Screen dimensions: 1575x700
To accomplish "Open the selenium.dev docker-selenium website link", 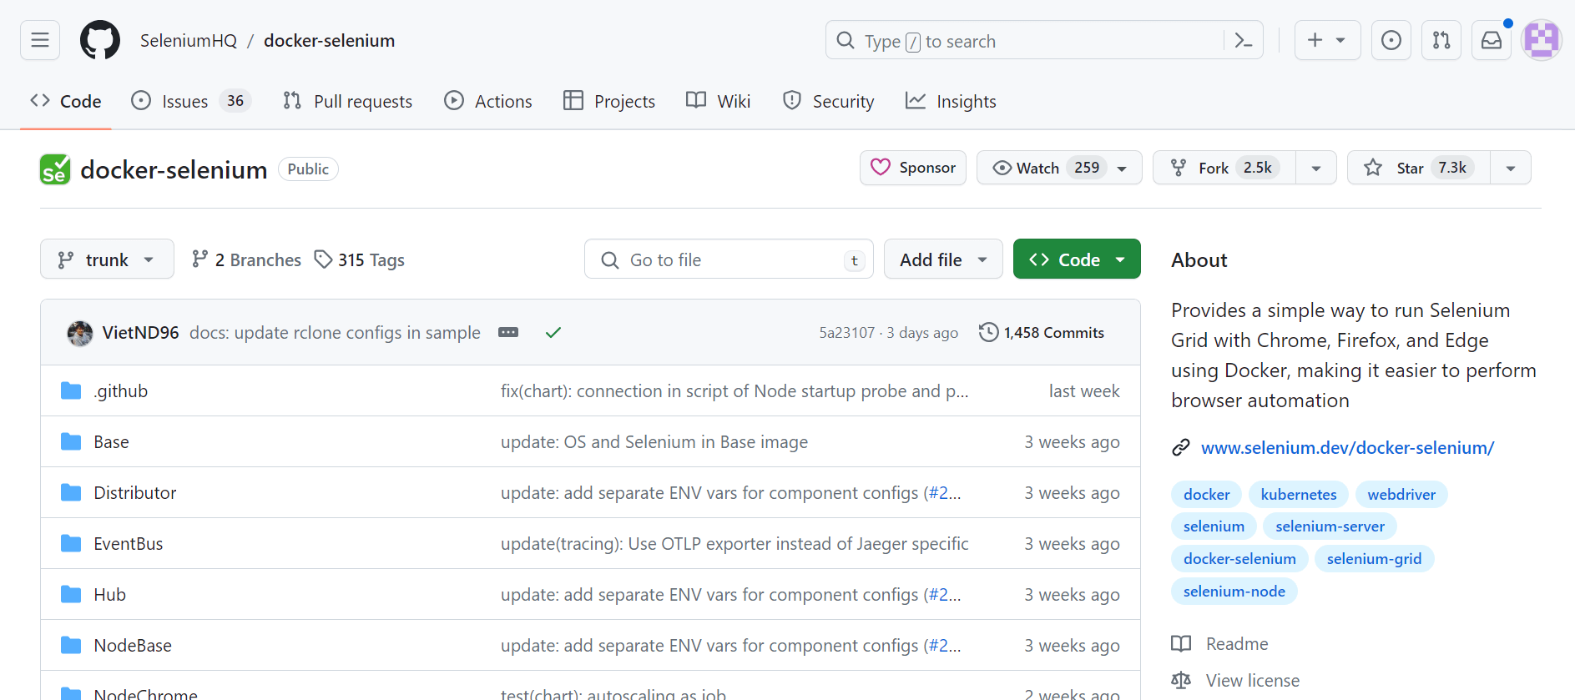I will pyautogui.click(x=1347, y=447).
